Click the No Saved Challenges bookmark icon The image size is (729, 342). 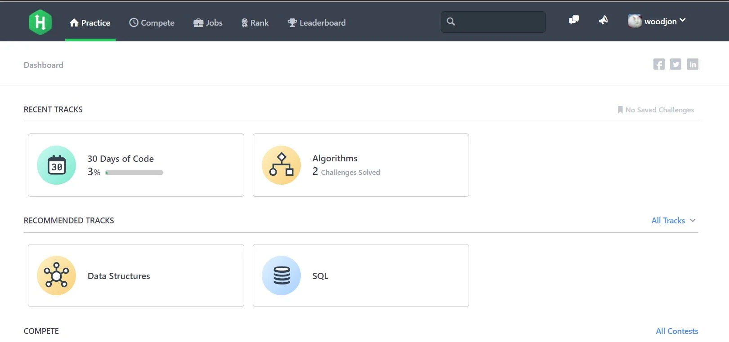pos(620,110)
